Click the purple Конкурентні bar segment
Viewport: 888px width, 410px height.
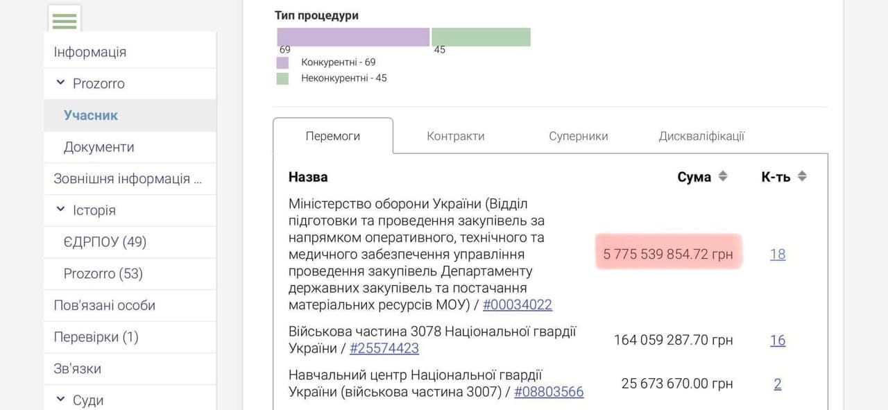point(353,37)
